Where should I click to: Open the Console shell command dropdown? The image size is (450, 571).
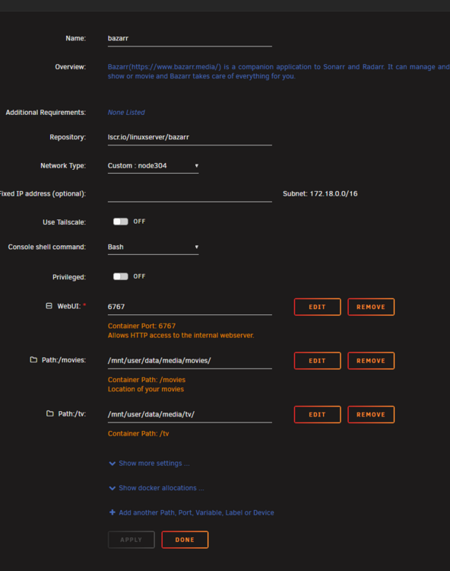click(153, 247)
